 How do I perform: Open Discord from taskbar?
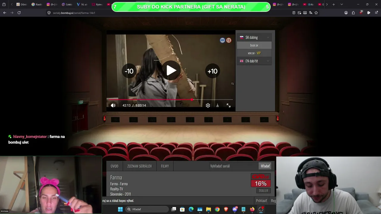(x=235, y=209)
